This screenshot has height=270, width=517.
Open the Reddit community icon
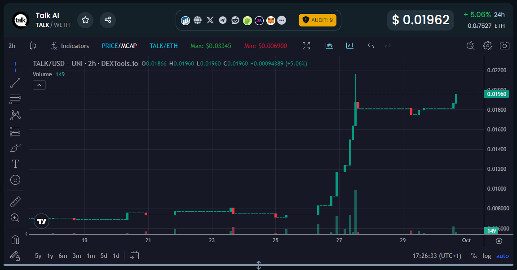pos(235,21)
